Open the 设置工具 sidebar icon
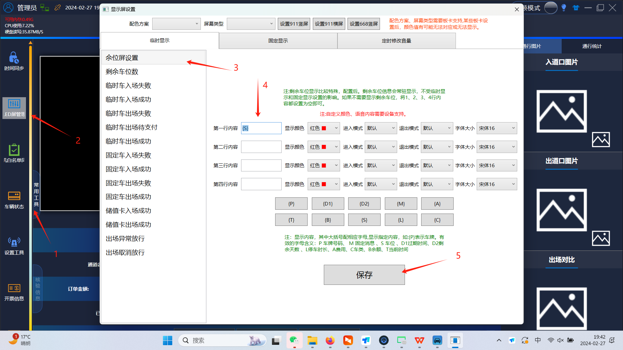The image size is (623, 350). pos(14,246)
